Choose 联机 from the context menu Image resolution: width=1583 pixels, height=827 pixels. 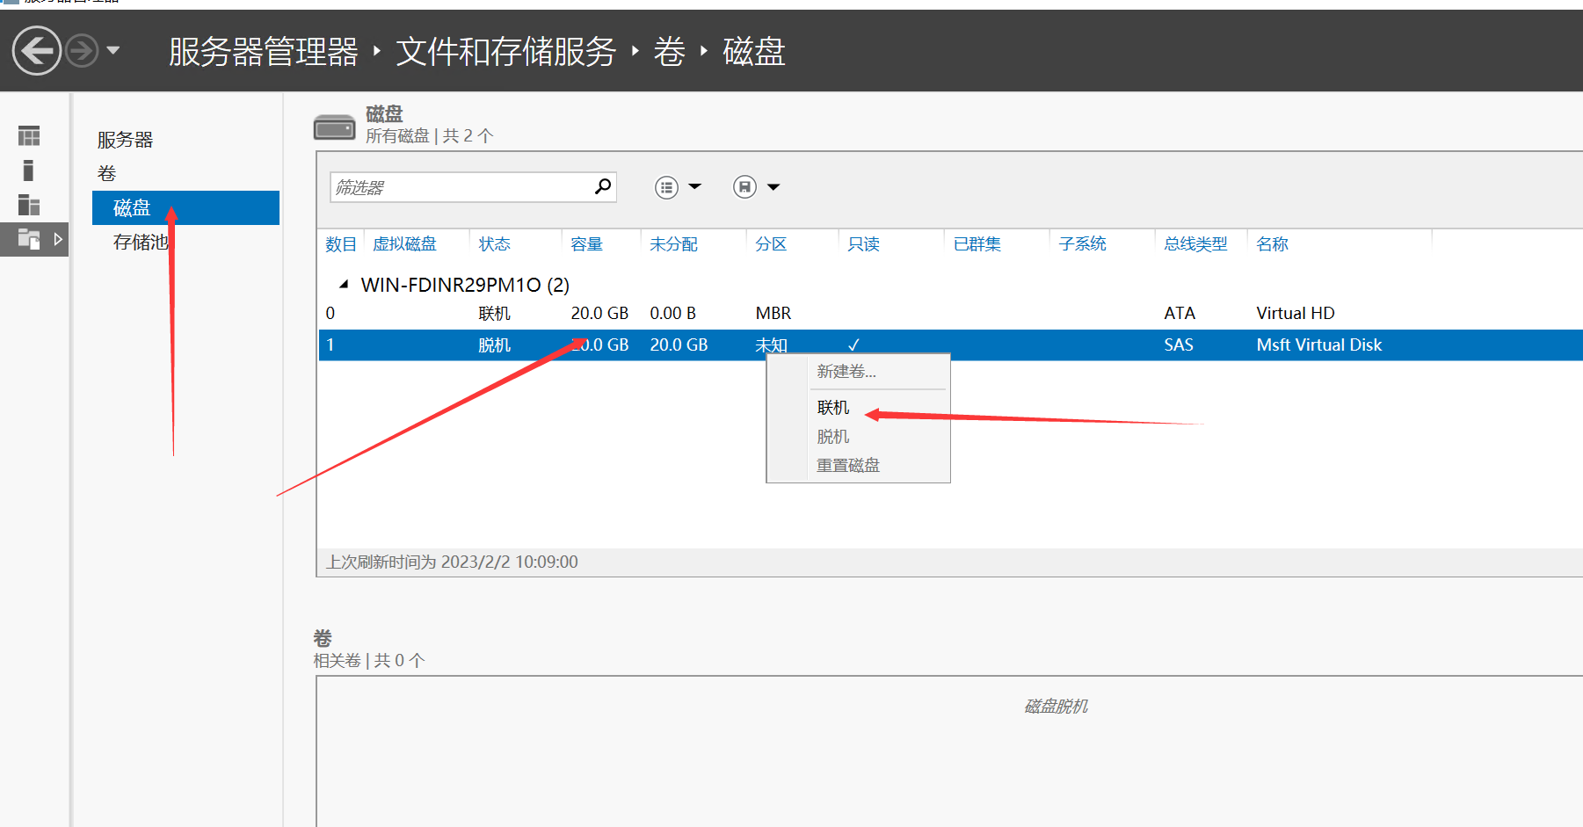(832, 408)
